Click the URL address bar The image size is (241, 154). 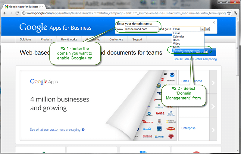(126, 13)
